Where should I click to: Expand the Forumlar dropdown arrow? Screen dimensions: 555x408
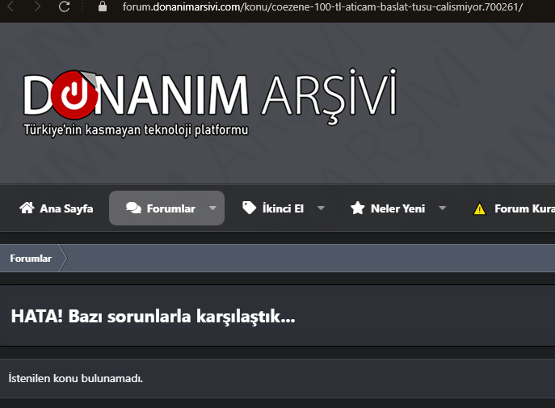[x=212, y=208]
